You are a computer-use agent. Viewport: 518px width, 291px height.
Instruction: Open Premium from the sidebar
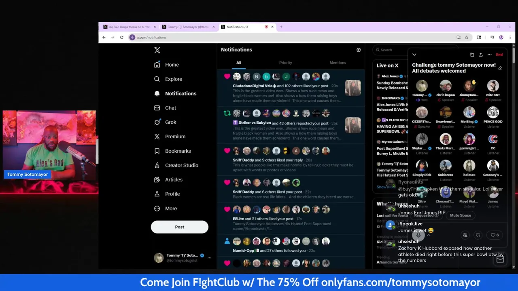point(170,137)
